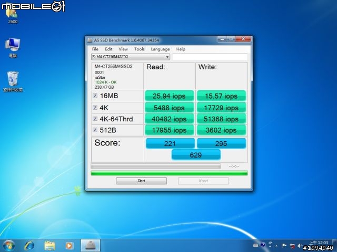Image resolution: width=337 pixels, height=252 pixels.
Task: Open Windows Media Player from the taskbar
Action: (69, 246)
